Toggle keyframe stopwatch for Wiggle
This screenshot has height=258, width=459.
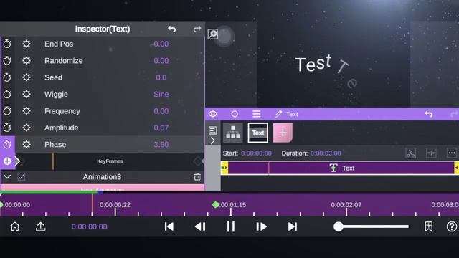[x=7, y=94]
